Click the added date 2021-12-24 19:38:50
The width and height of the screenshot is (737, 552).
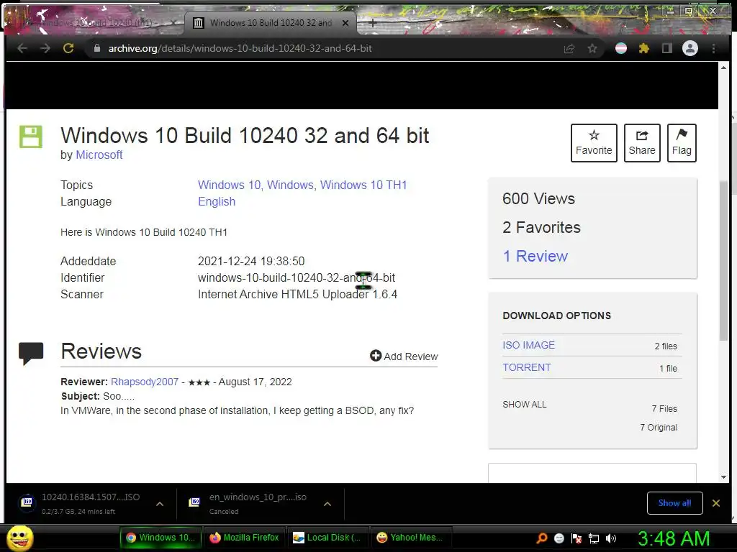251,261
